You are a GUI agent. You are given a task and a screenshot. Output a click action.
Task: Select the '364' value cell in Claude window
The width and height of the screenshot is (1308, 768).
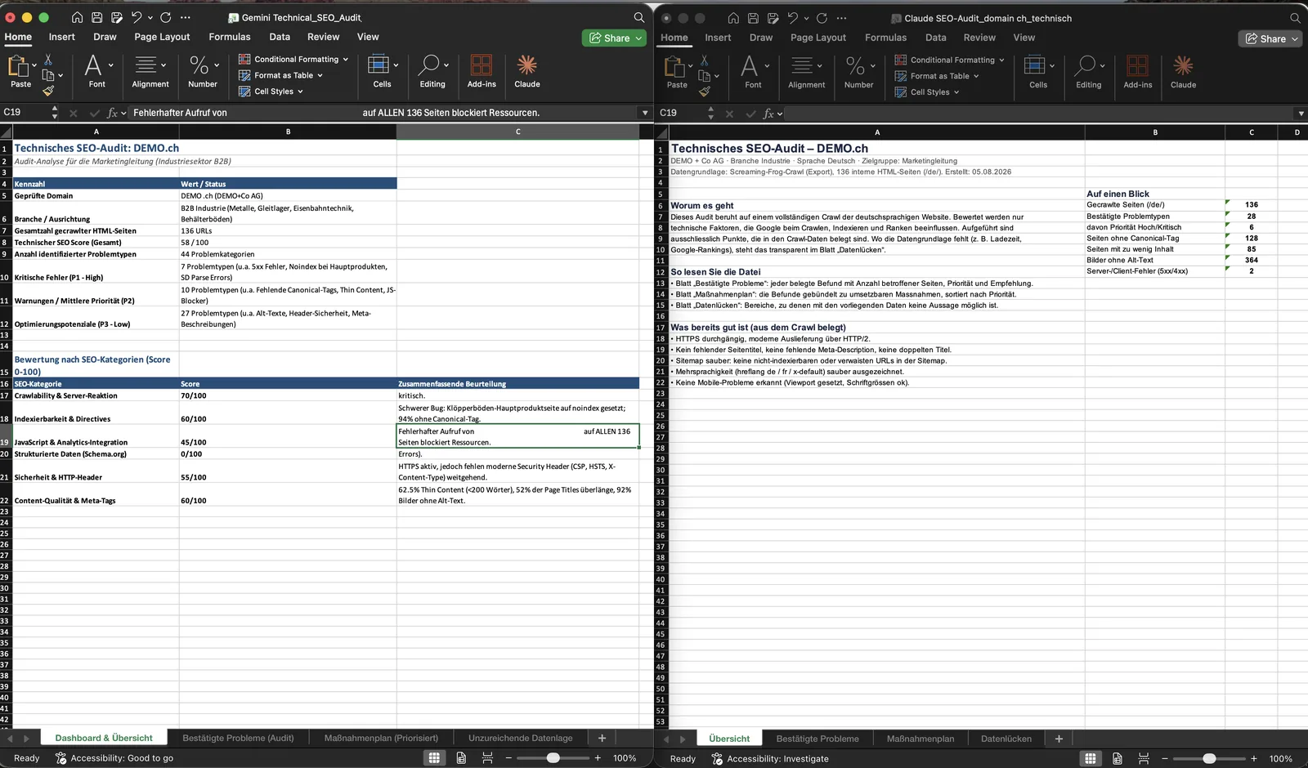click(x=1251, y=260)
